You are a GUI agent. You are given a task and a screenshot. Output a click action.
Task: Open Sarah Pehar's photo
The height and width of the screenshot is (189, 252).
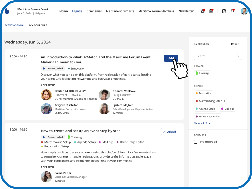coord(46,177)
